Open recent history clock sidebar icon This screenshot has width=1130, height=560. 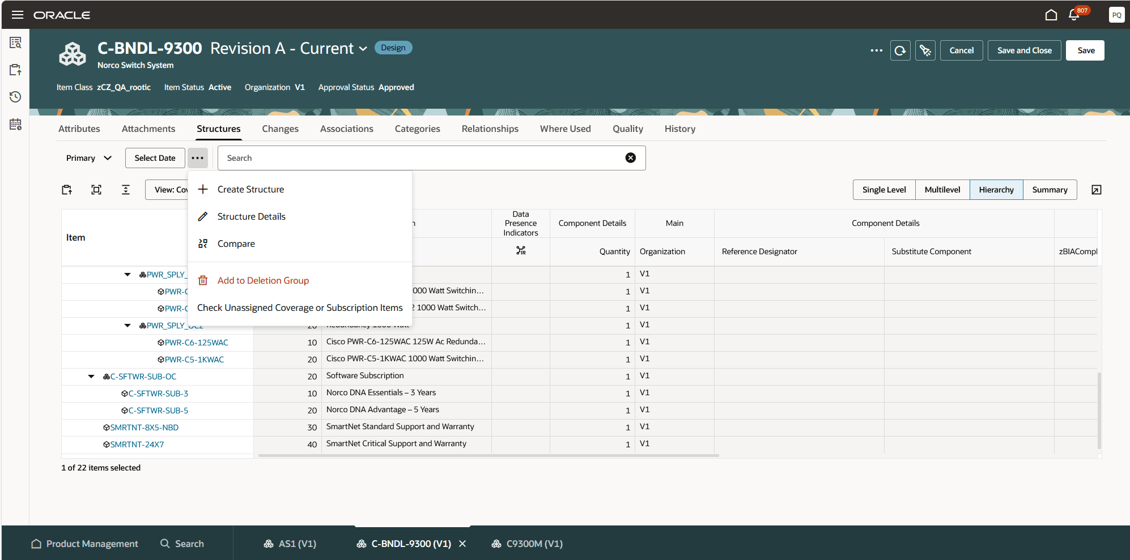pyautogui.click(x=15, y=97)
